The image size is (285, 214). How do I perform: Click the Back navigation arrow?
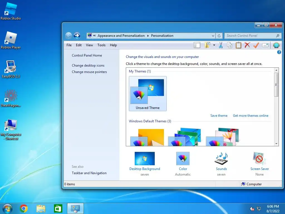pos(68,35)
